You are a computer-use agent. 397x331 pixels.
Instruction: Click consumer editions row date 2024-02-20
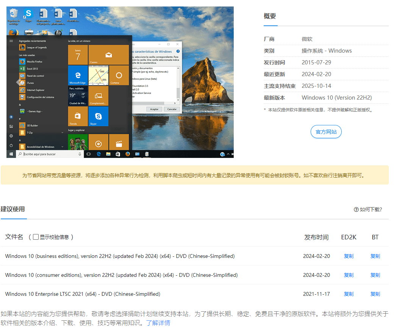316,275
